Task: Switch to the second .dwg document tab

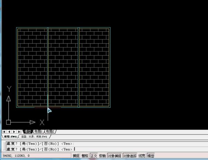Action: point(34,137)
